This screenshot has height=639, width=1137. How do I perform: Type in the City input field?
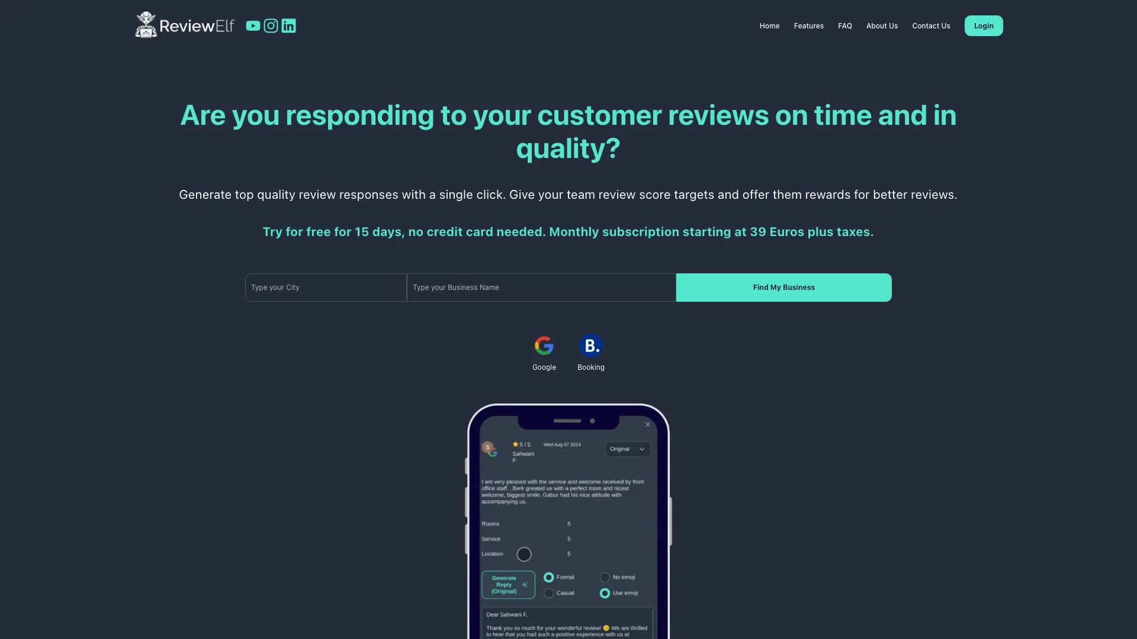tap(326, 287)
